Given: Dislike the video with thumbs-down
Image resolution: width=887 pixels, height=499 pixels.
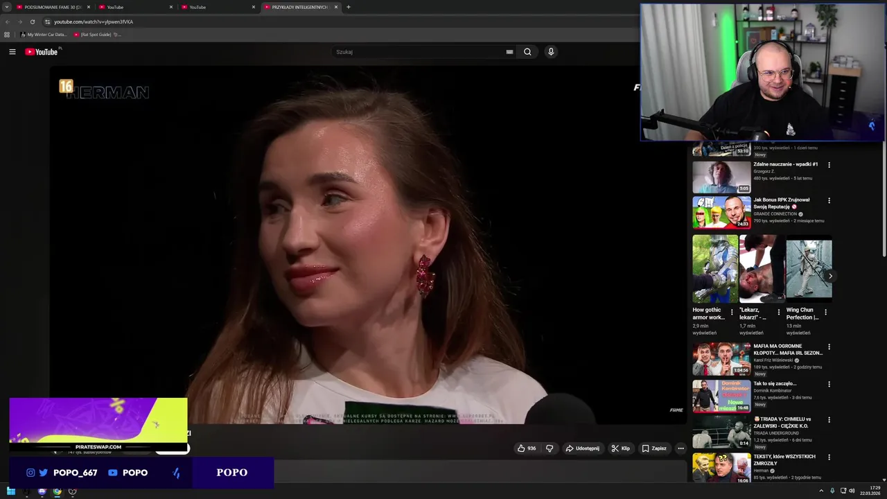Looking at the screenshot, I should pyautogui.click(x=550, y=448).
